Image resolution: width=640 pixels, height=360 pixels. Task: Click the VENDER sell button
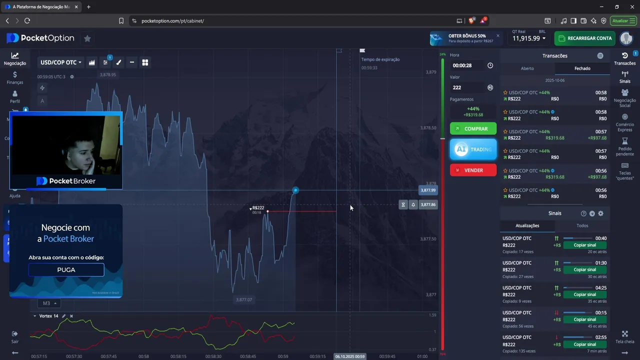click(473, 170)
